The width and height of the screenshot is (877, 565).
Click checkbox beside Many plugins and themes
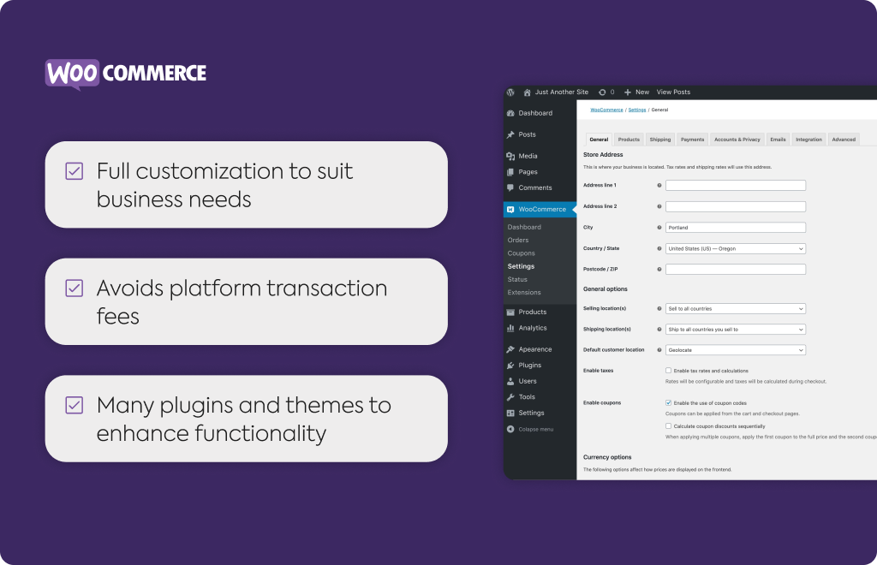(x=75, y=405)
